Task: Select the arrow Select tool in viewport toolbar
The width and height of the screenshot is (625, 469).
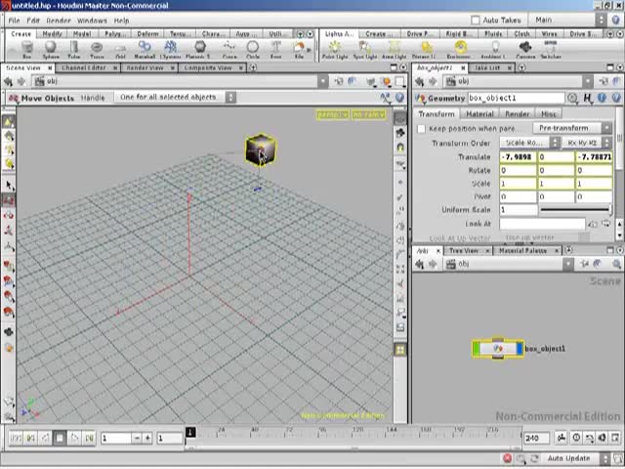Action: pos(9,186)
